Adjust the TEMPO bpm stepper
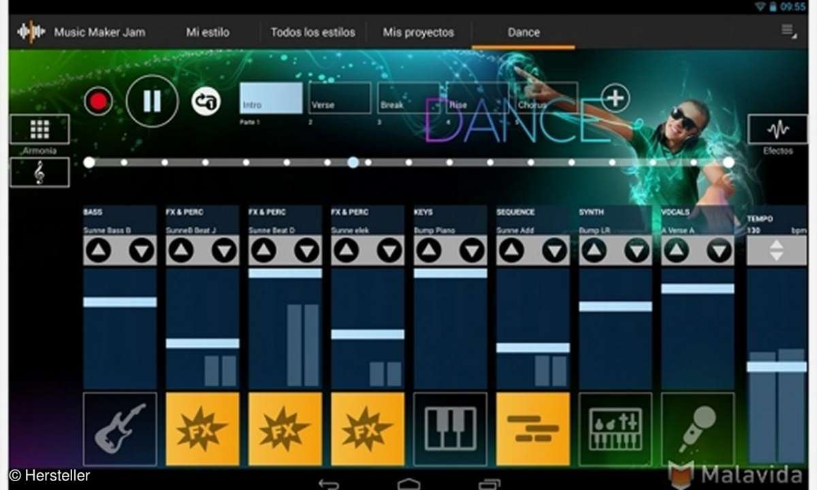The height and width of the screenshot is (490, 817). (x=776, y=250)
